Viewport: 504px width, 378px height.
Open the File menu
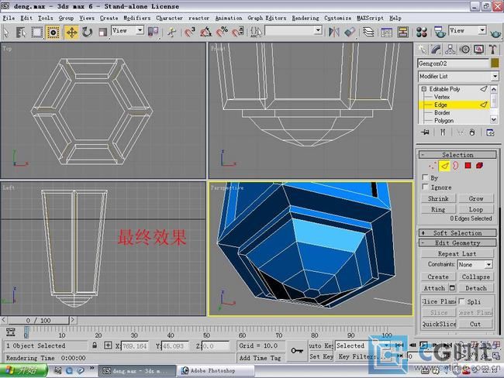(9, 18)
